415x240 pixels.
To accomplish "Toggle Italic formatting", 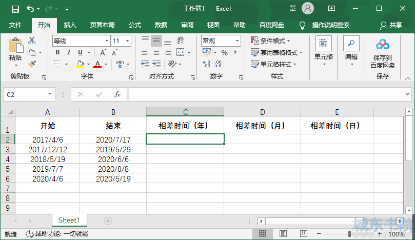I will [x=69, y=52].
